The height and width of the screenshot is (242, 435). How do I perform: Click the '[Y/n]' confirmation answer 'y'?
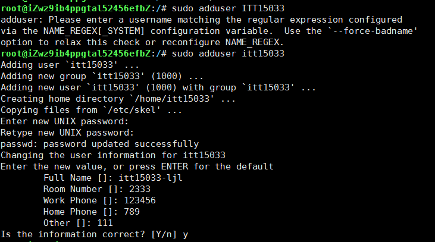pos(185,235)
